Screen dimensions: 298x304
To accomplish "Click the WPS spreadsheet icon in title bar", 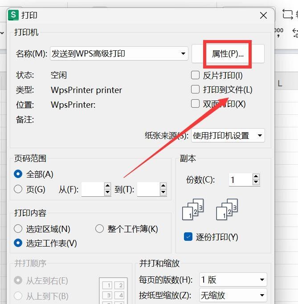I will click(x=13, y=15).
